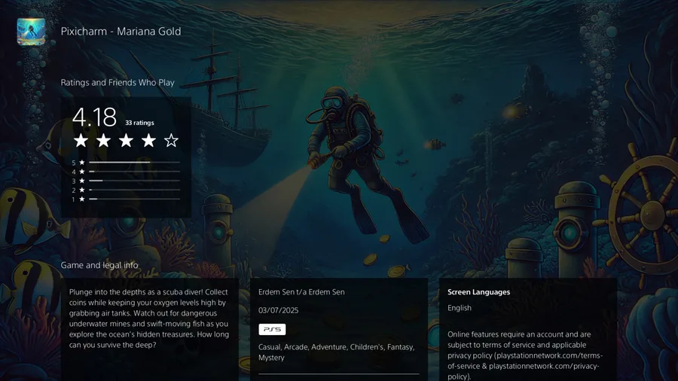Click the small star beside row 1
Image resolution: width=678 pixels, height=381 pixels.
click(81, 199)
